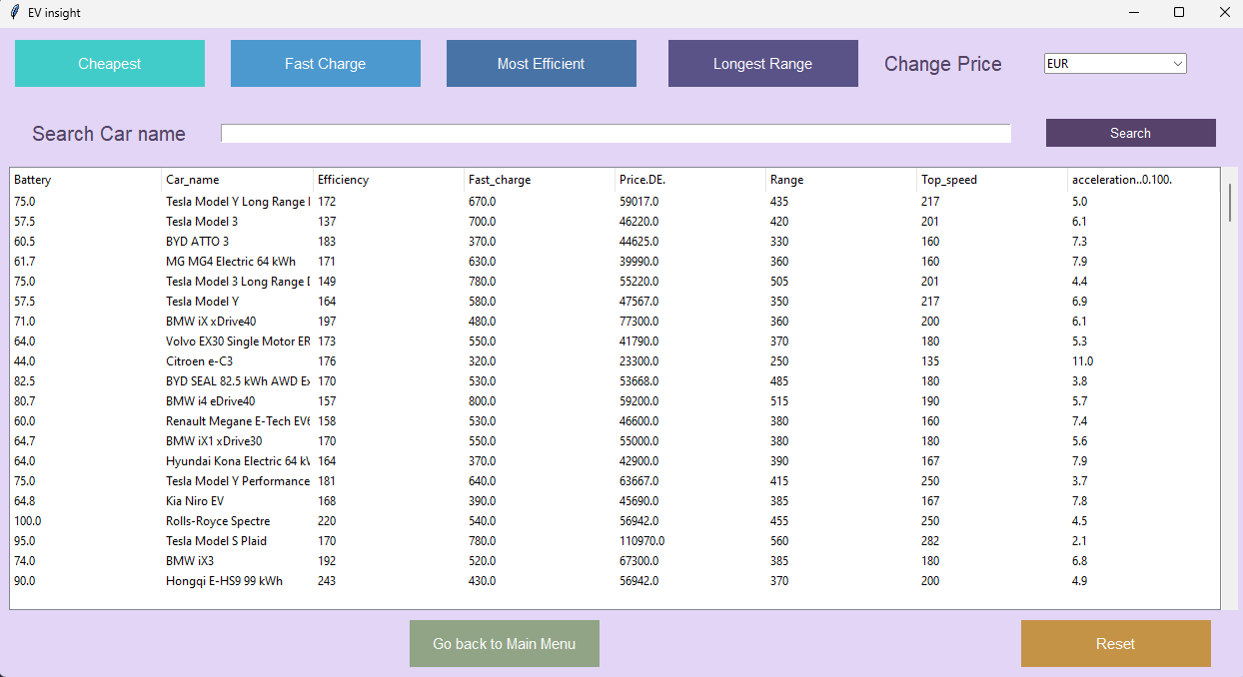Select the Tesla Model 3 row name
The height and width of the screenshot is (677, 1243).
202,222
